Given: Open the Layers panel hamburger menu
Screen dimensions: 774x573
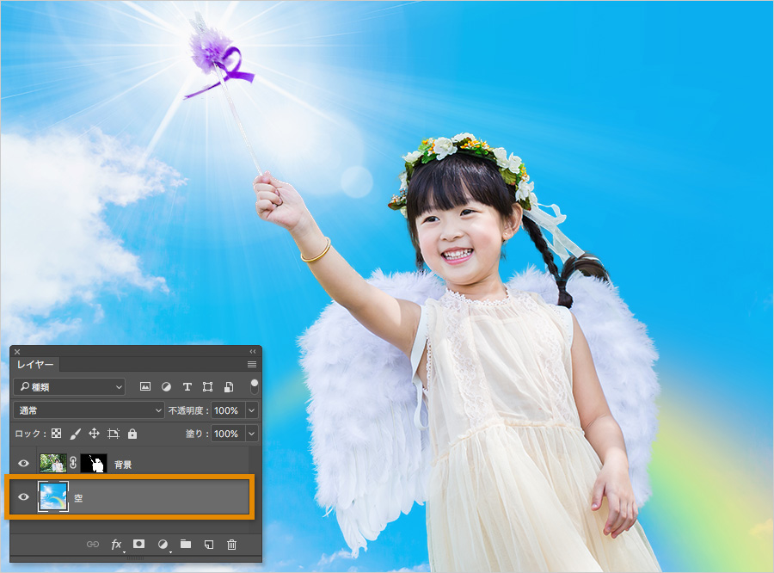Looking at the screenshot, I should pos(252,365).
